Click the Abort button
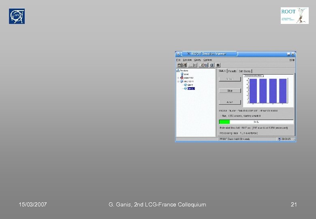Viewport: 316px width, 219px height. point(230,102)
